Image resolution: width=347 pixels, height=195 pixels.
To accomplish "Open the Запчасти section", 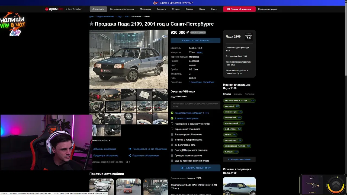I will click(161, 9).
